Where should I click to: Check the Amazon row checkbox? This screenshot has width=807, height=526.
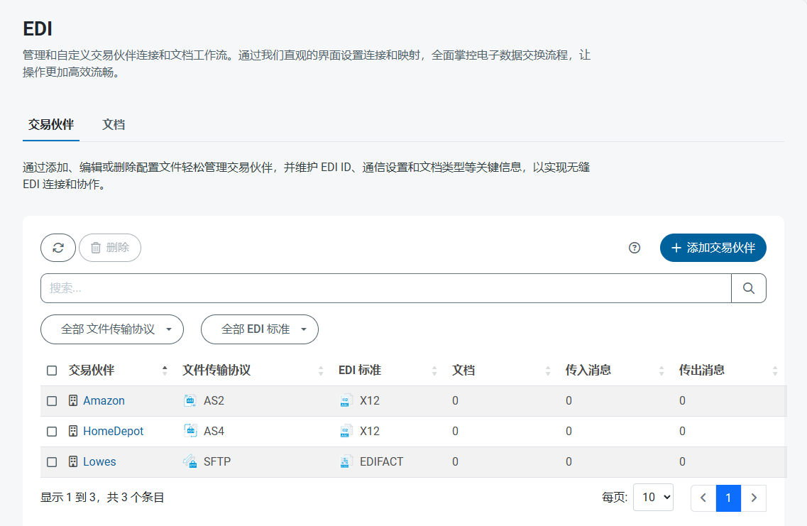[52, 401]
